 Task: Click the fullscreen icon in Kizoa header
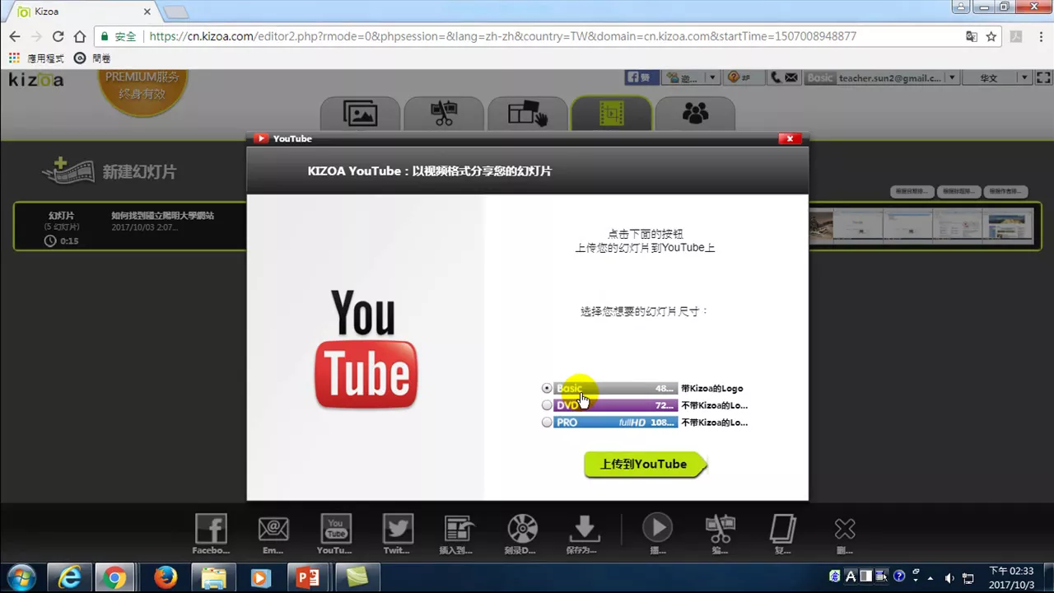pos(1043,78)
